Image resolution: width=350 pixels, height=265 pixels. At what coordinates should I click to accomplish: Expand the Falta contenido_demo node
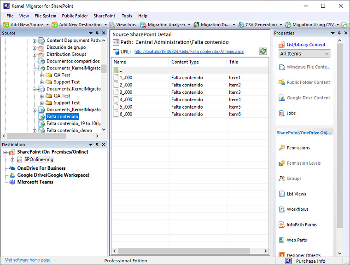pyautogui.click(x=35, y=131)
